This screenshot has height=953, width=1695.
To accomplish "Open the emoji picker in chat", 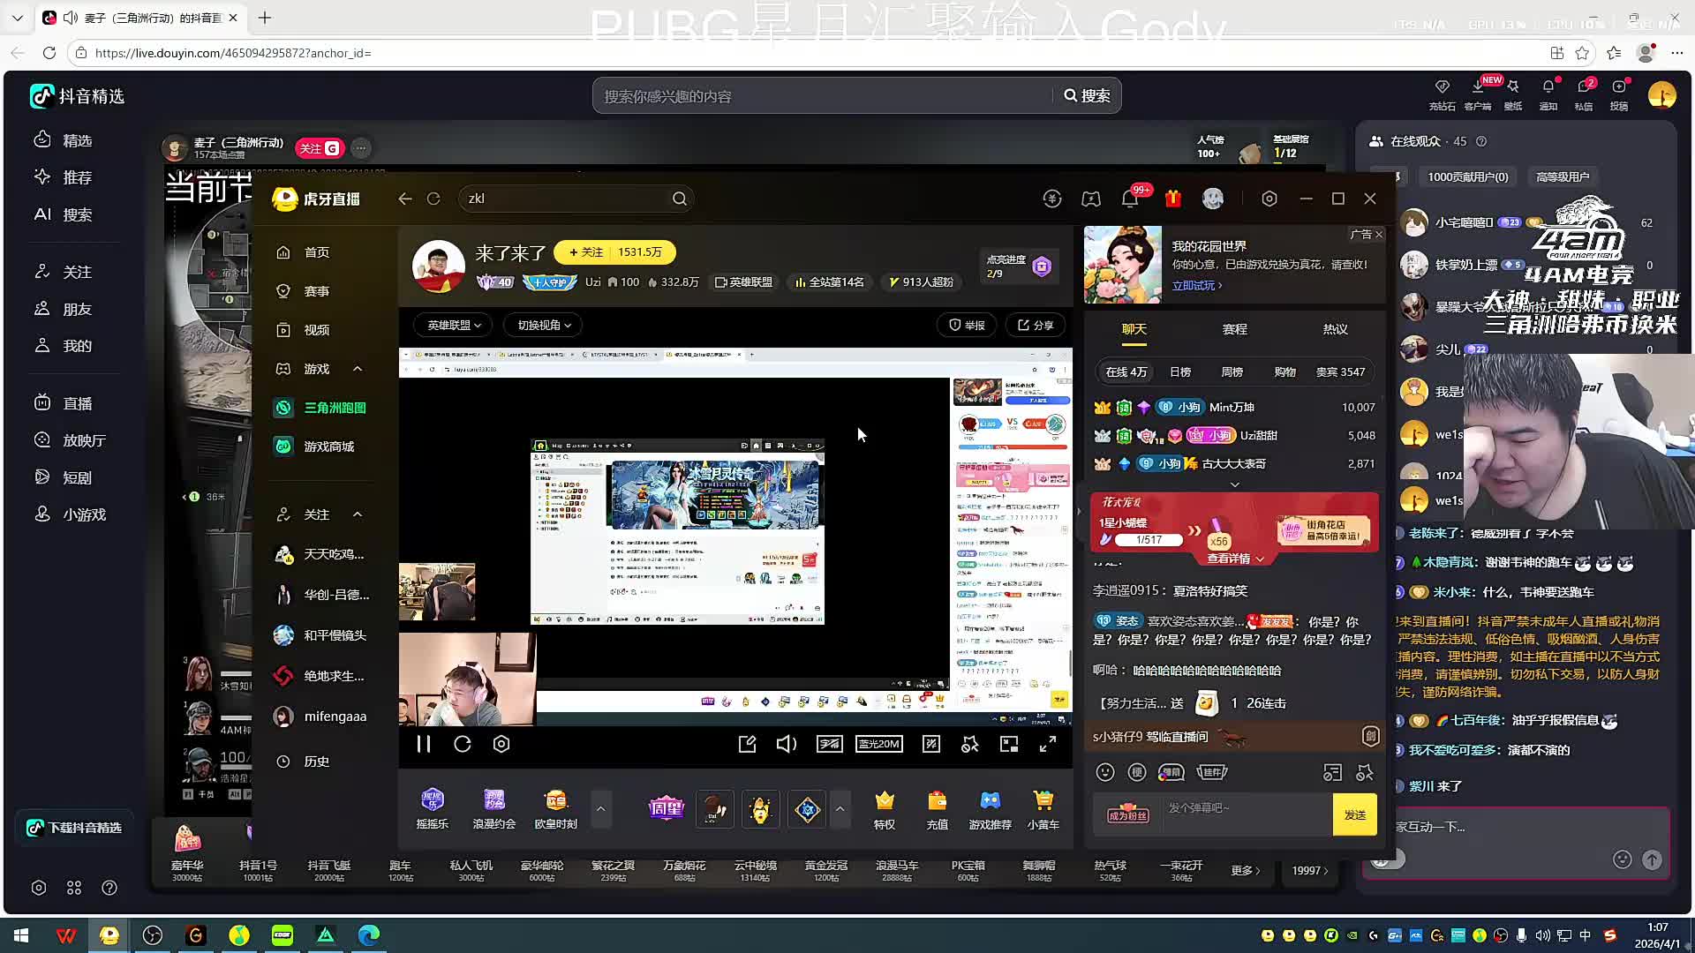I will 1105,772.
